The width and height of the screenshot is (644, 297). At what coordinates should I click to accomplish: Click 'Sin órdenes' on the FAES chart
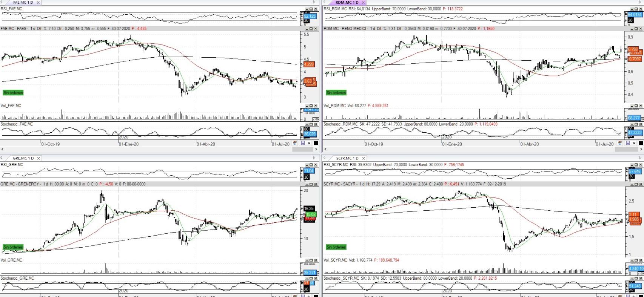click(13, 92)
